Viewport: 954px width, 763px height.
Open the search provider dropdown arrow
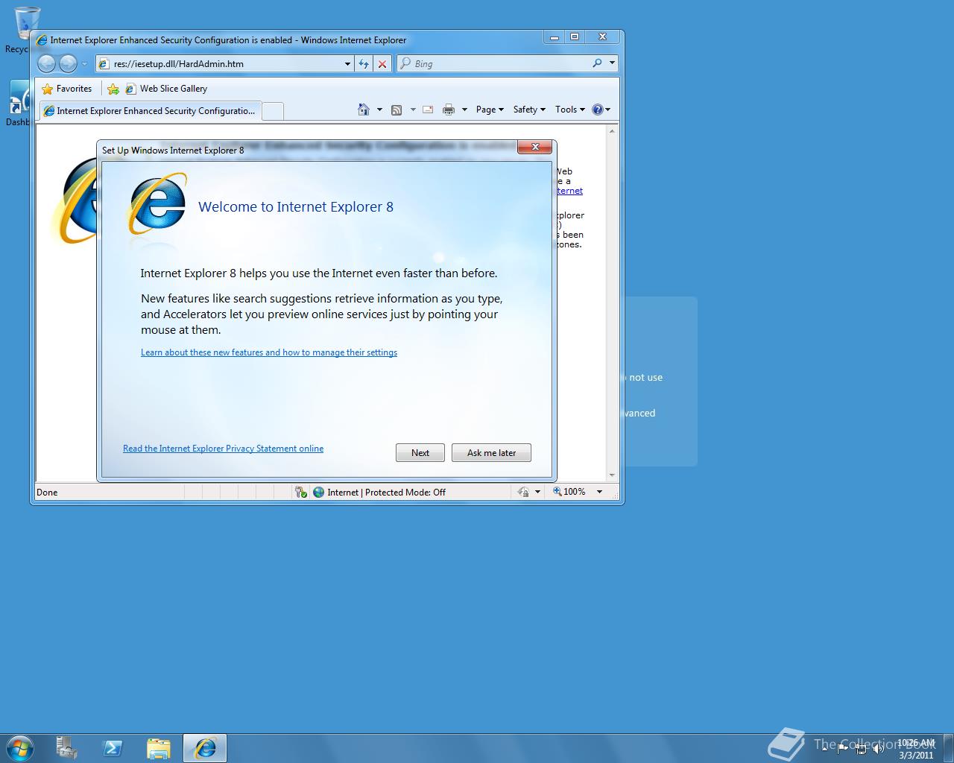(612, 63)
